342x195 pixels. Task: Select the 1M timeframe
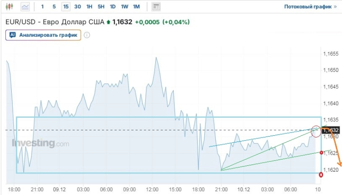pyautogui.click(x=136, y=7)
